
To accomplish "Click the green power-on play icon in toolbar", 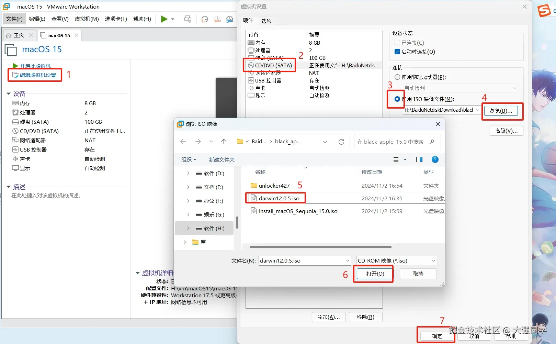I will click(x=164, y=19).
